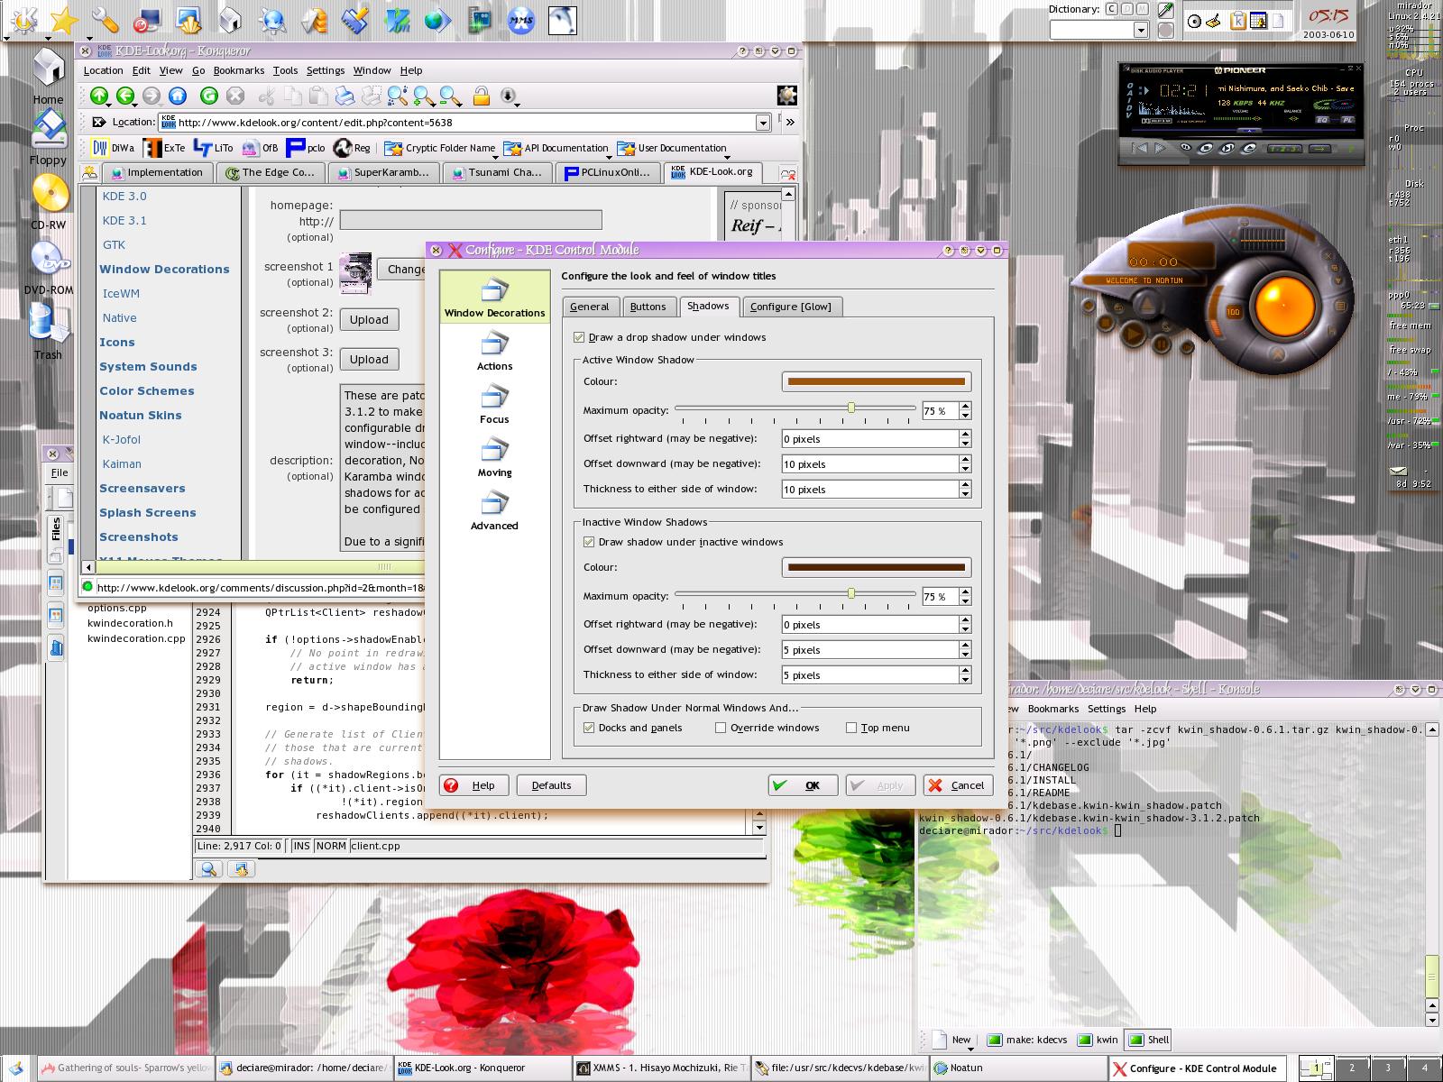The image size is (1443, 1082).
Task: Click the Up arrow in Konqueror's toolbar
Action: 99,96
